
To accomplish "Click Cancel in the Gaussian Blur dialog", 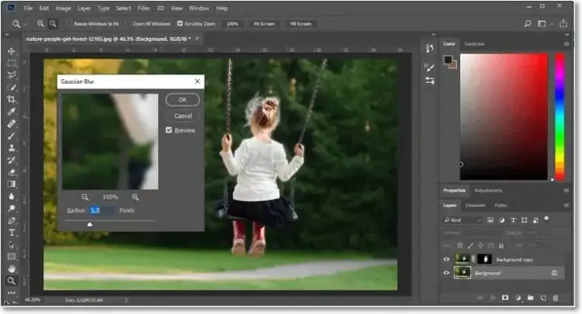I will click(x=182, y=116).
